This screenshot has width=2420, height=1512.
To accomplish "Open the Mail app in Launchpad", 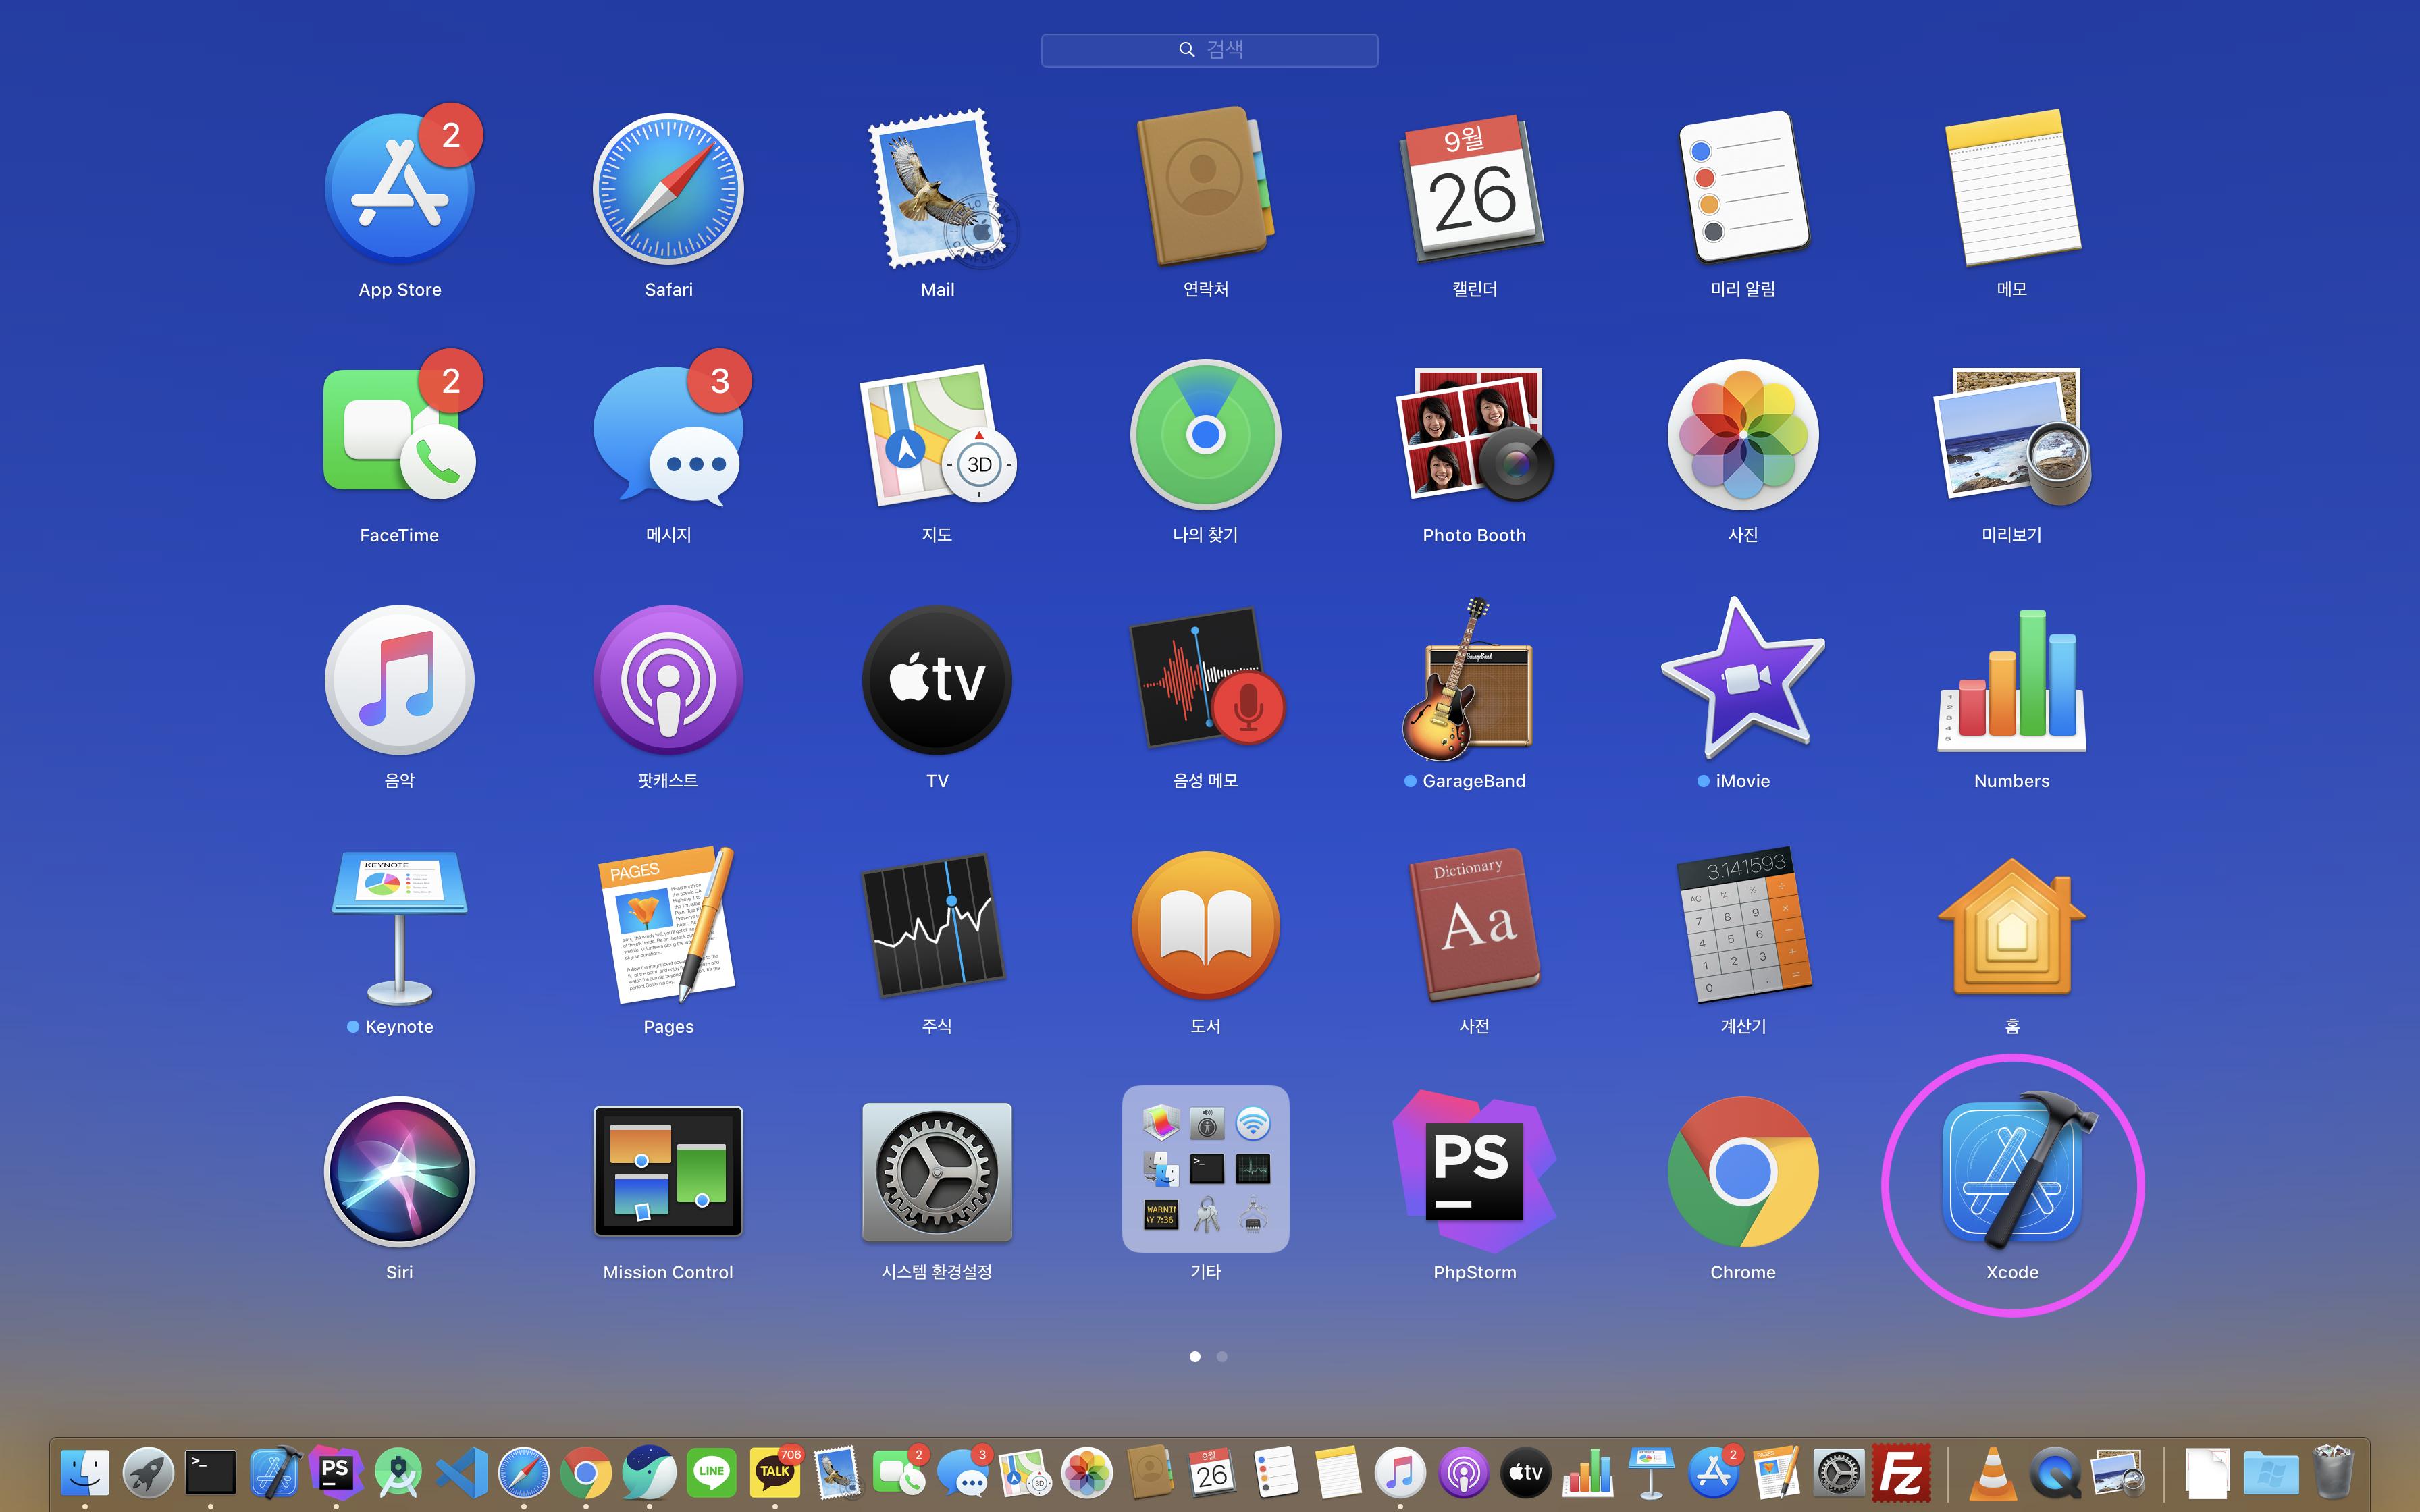I will 937,189.
